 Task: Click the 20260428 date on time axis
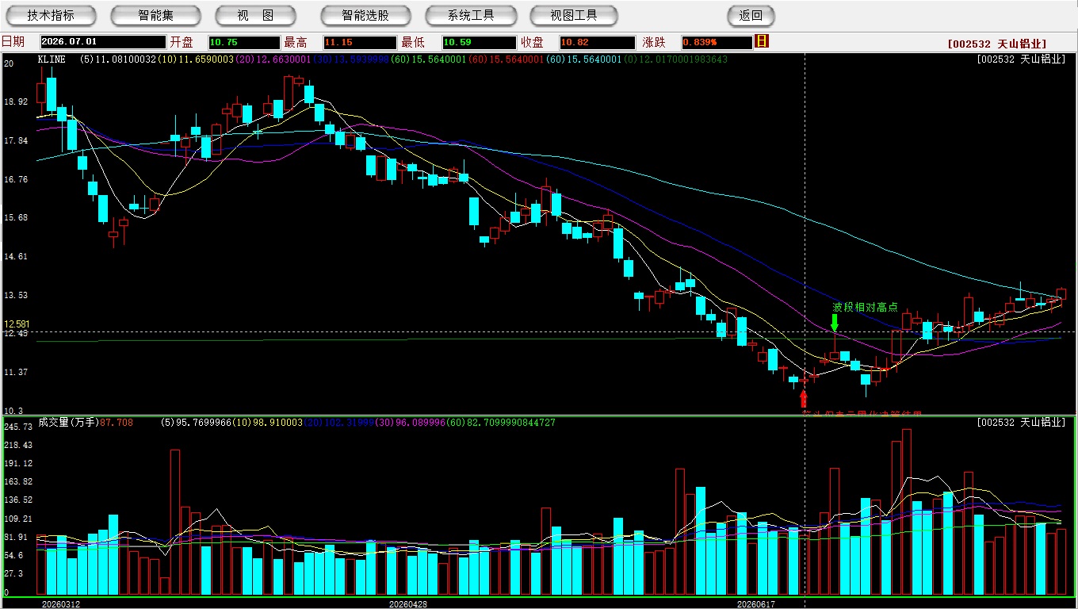point(408,603)
